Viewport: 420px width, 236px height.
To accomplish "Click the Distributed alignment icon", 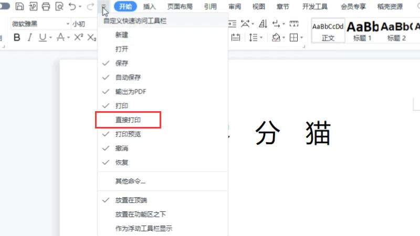I will (x=236, y=37).
